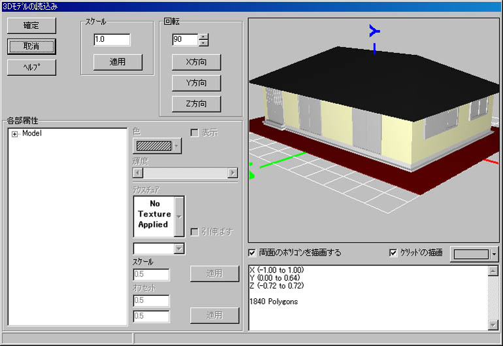This screenshot has width=503, height=346.
Task: Click the '1840 Polygons' text
Action: pyautogui.click(x=274, y=302)
